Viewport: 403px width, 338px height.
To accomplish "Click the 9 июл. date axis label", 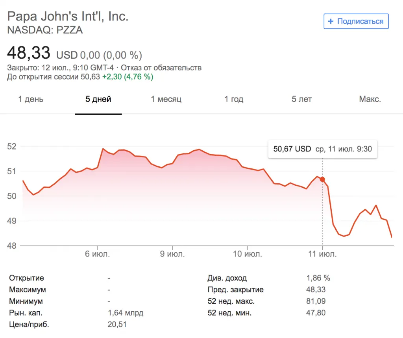I will tap(172, 254).
